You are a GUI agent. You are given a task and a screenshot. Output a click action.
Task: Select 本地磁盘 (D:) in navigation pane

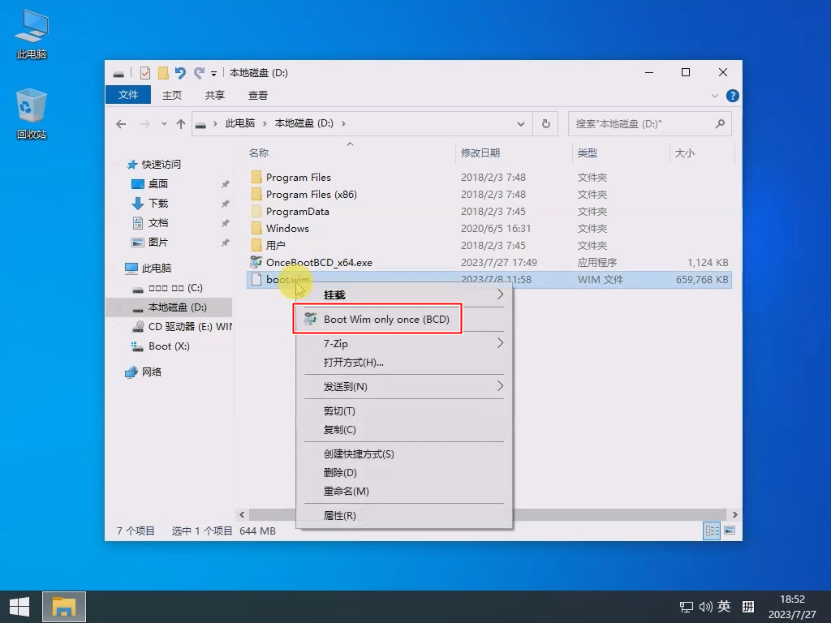point(170,307)
